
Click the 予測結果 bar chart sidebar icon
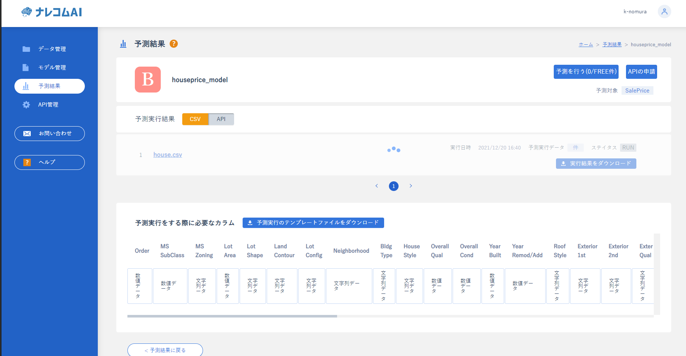tap(26, 86)
